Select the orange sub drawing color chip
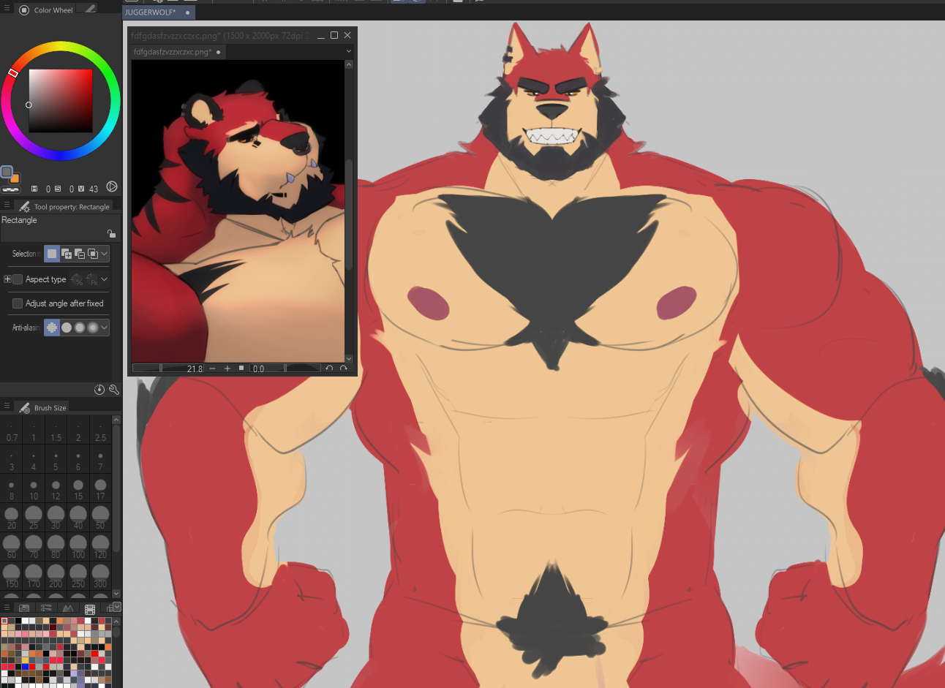The height and width of the screenshot is (688, 945). coord(15,178)
